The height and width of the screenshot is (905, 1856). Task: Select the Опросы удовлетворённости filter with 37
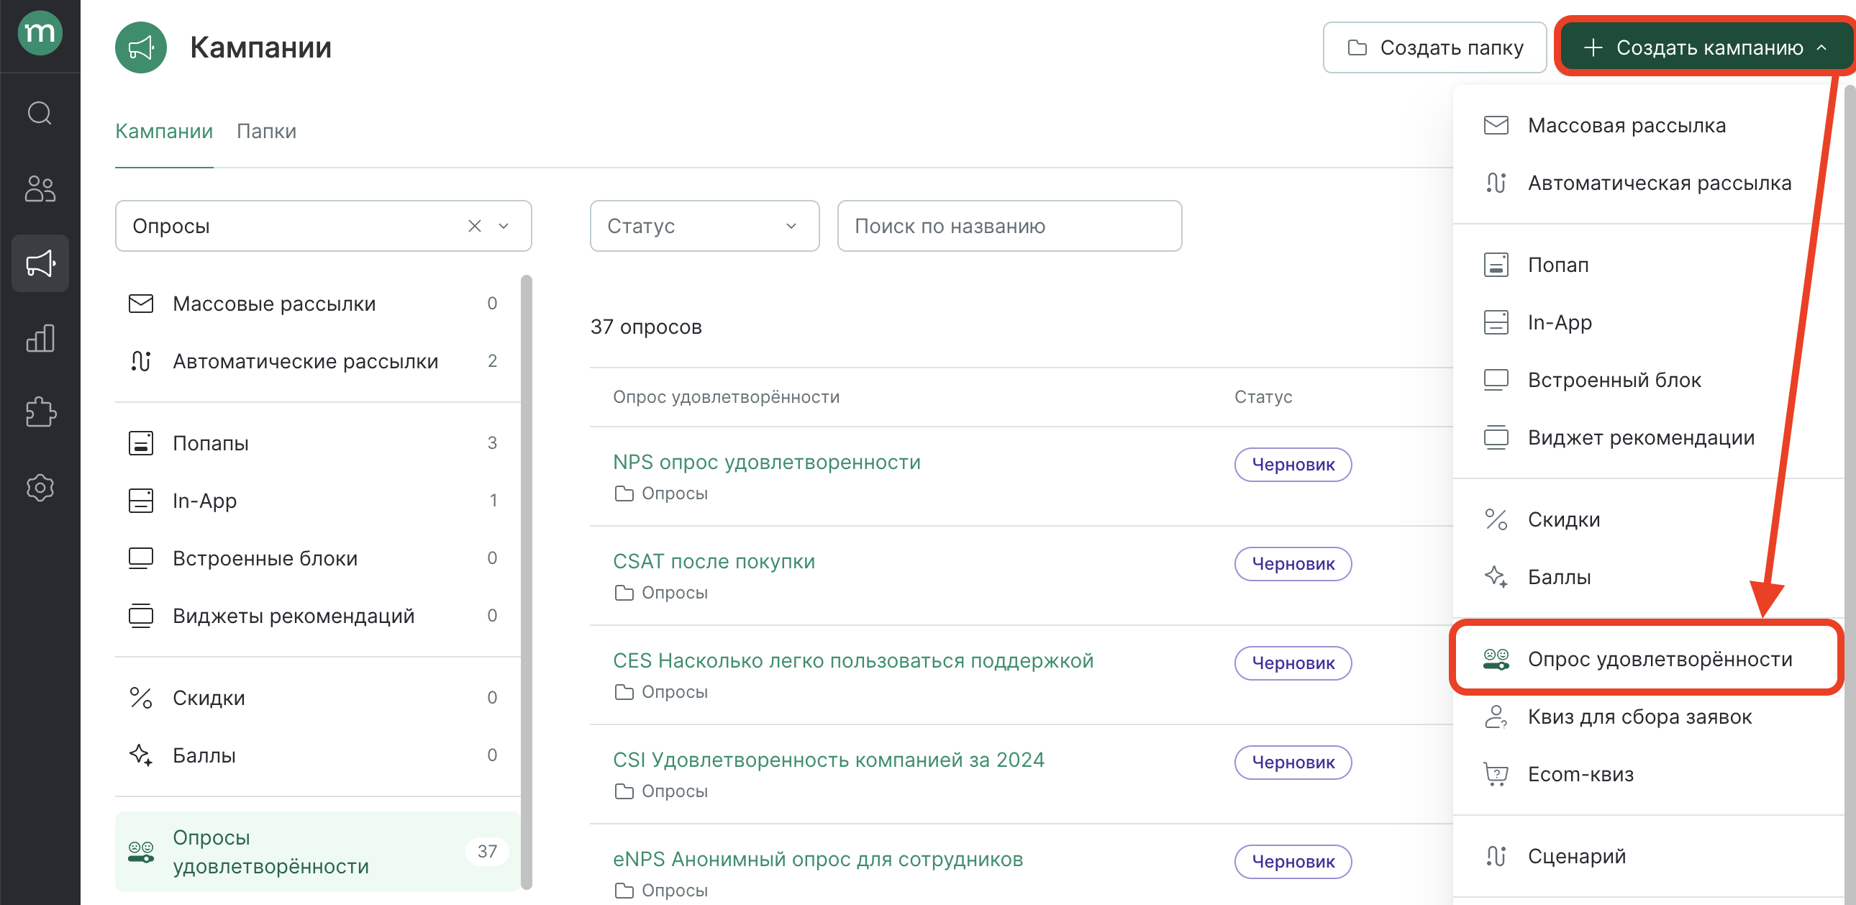(x=318, y=852)
